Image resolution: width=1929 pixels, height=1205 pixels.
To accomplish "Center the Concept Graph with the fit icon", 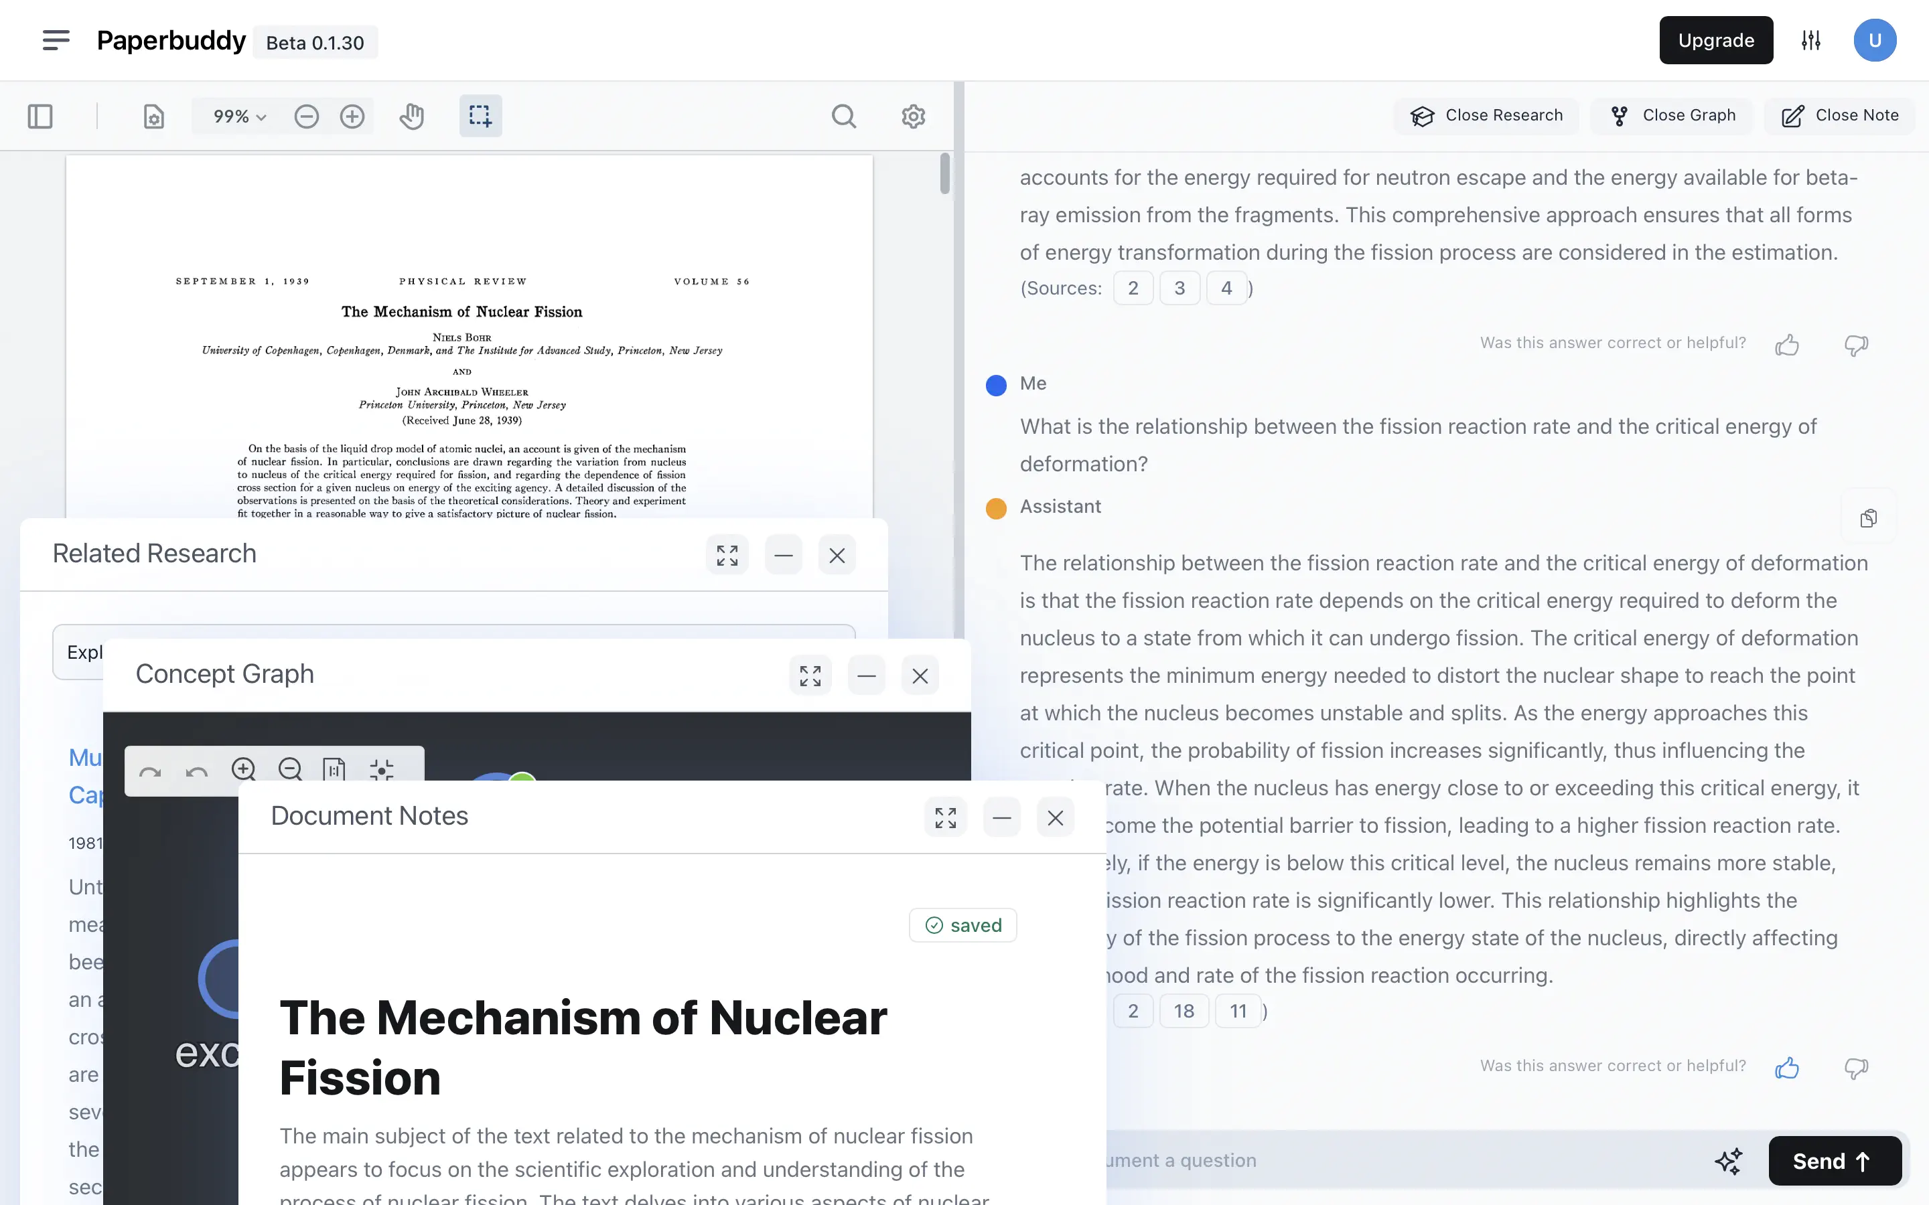I will click(x=382, y=769).
